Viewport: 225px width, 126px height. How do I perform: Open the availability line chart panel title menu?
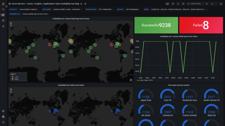(179, 36)
